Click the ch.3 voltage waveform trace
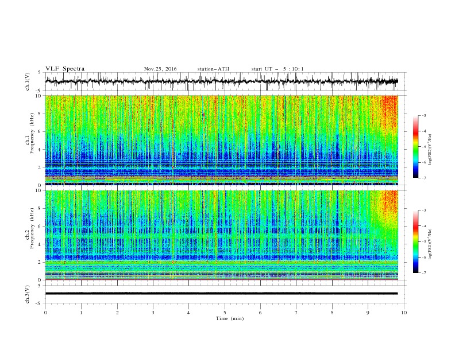455x351 pixels. pos(221,294)
